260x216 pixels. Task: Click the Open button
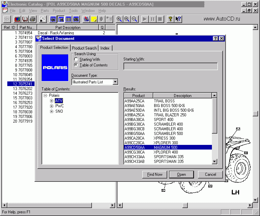tap(181, 174)
